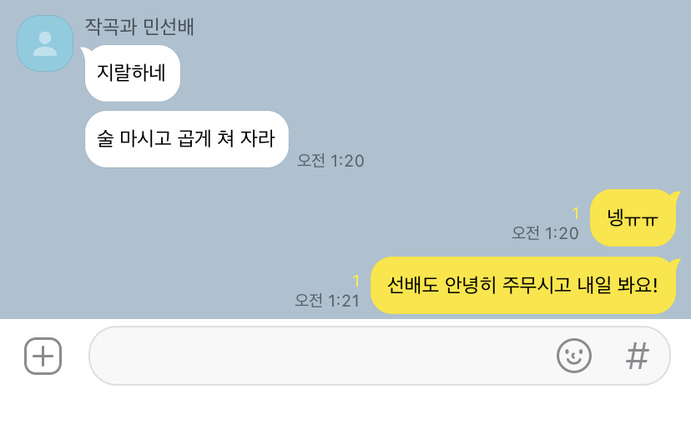
Task: Open the emoticon smiley picker
Action: click(574, 356)
